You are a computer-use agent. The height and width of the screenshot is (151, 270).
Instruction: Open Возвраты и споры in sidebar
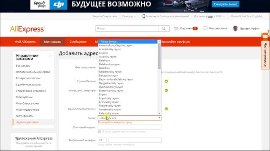[28, 78]
